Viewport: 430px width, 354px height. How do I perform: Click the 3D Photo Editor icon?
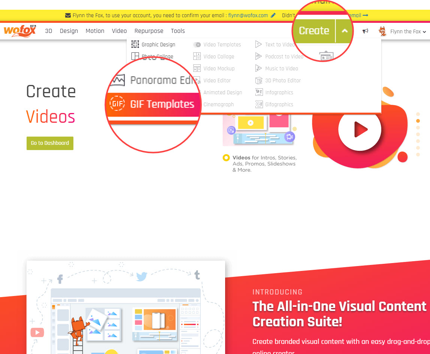259,80
